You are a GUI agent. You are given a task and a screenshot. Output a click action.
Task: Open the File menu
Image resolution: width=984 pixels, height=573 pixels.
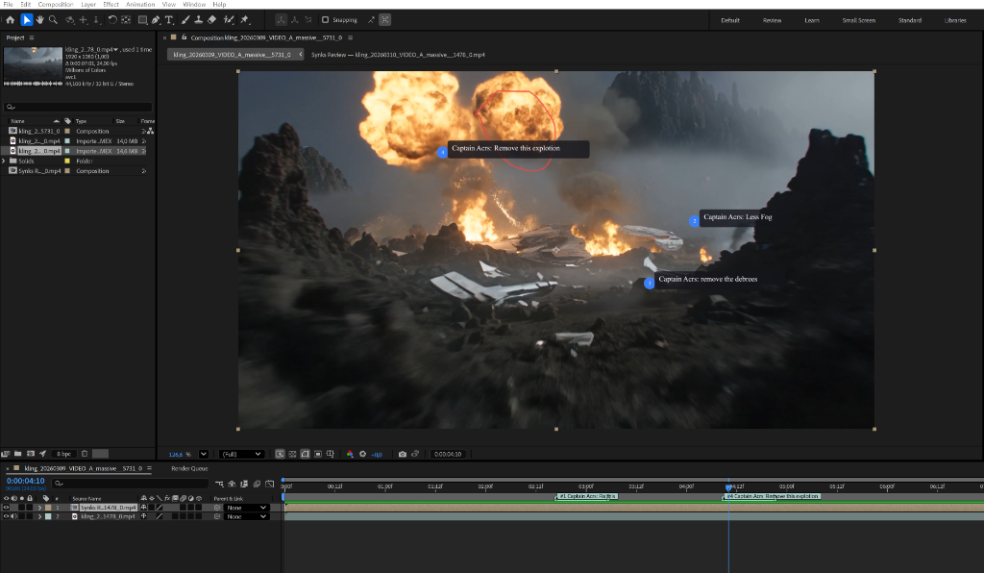point(8,5)
